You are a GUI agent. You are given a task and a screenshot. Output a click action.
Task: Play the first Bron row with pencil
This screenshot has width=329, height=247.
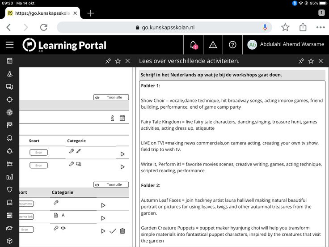coord(122,154)
